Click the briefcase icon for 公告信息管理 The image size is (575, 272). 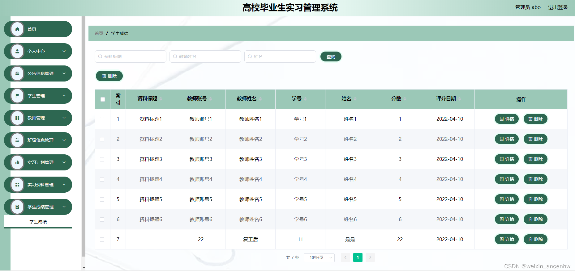tap(17, 73)
